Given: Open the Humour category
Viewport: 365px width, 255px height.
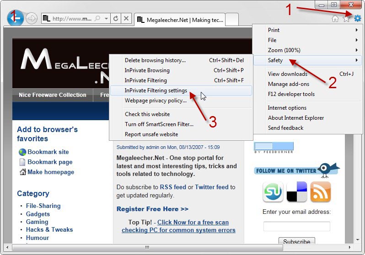Looking at the screenshot, I should click(x=38, y=238).
